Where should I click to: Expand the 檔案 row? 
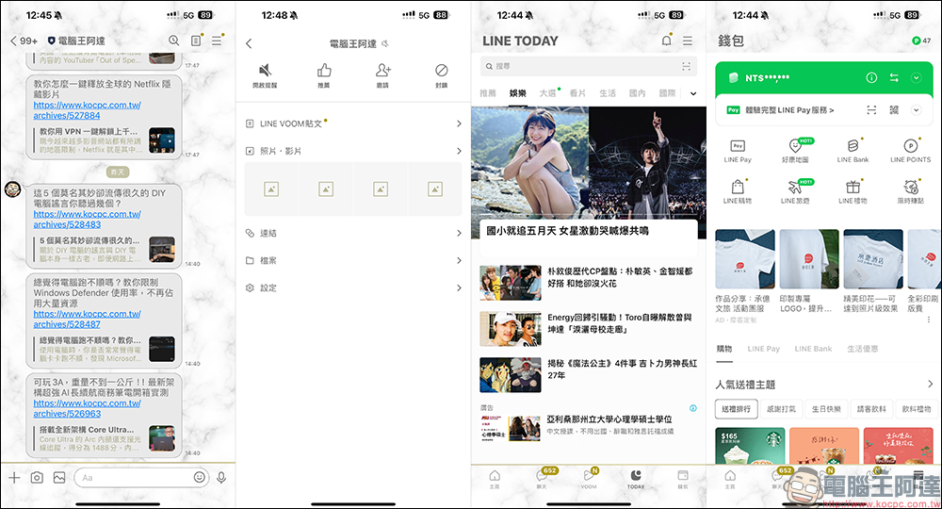coord(353,261)
